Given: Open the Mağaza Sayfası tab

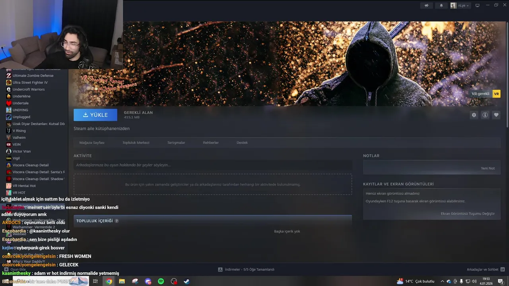Looking at the screenshot, I should [x=92, y=143].
